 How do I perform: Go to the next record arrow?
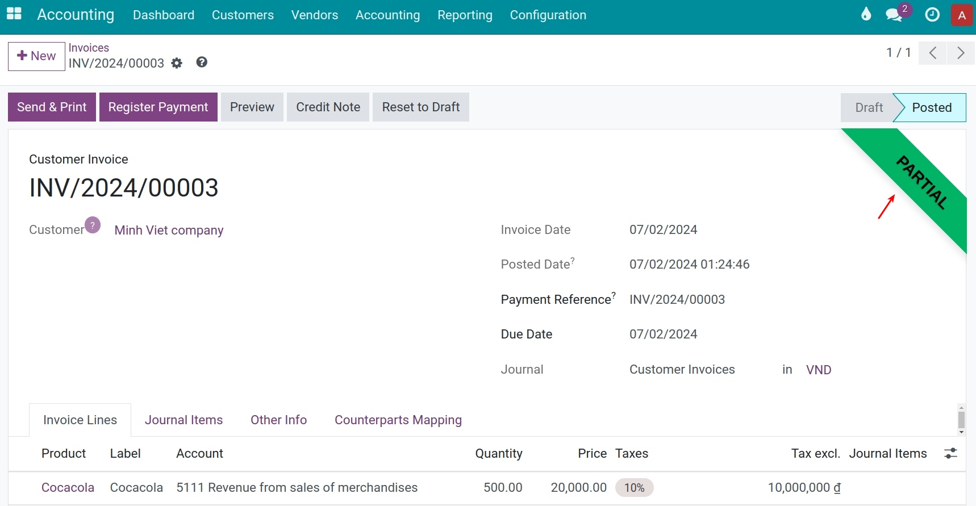pos(961,53)
